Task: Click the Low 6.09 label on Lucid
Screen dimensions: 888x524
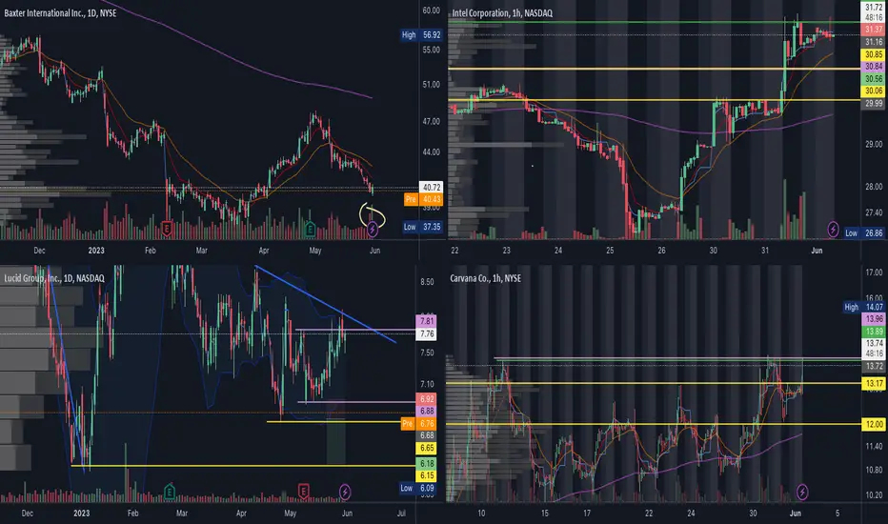Action: pos(418,488)
